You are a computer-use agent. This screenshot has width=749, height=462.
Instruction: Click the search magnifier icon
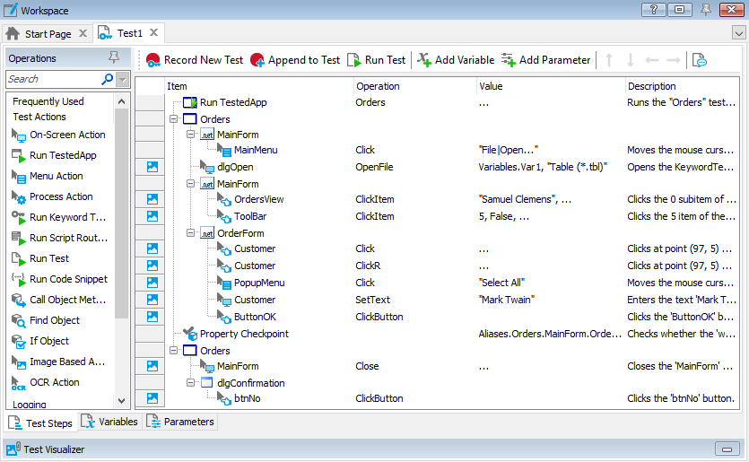pos(108,79)
